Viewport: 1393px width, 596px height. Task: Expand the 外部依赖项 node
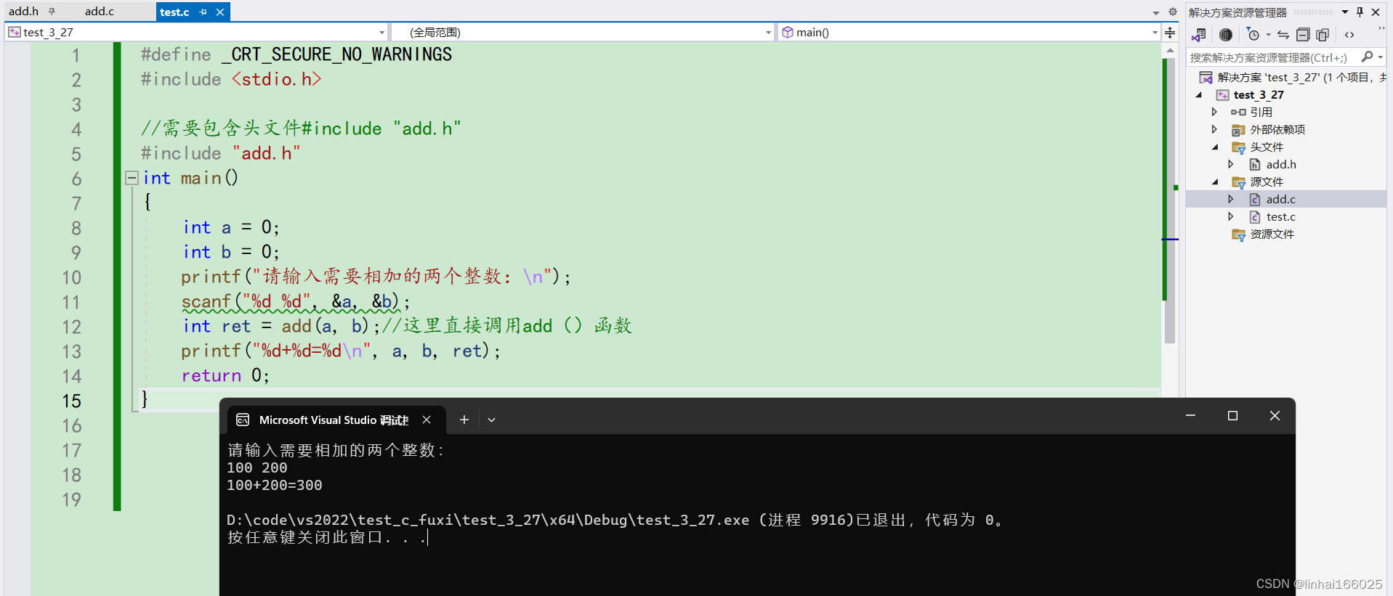tap(1214, 129)
